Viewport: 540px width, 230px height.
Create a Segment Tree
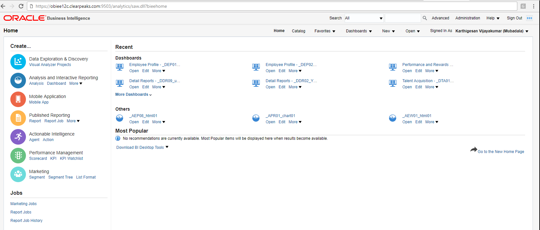tap(61, 177)
